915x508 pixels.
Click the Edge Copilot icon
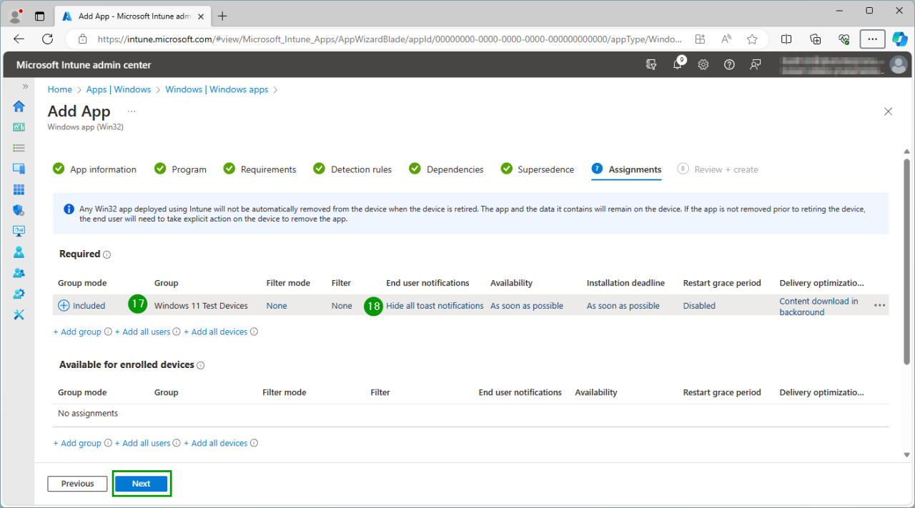click(899, 39)
